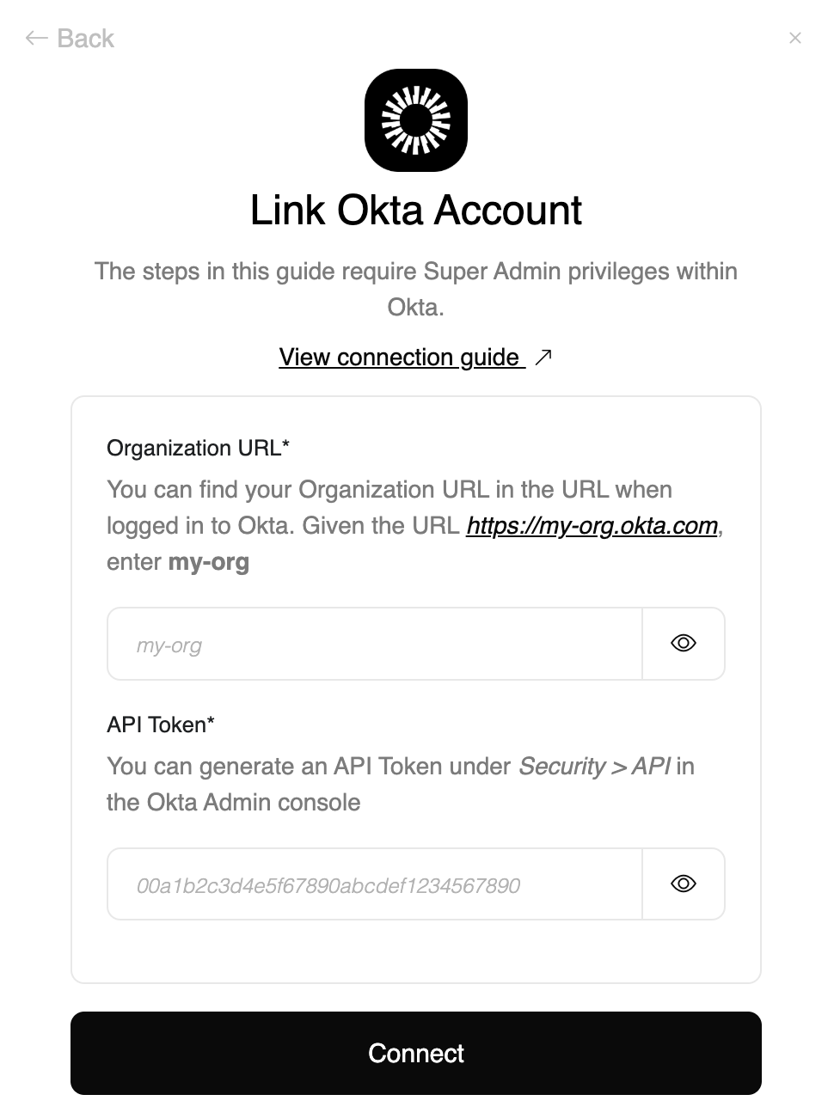Viewport: 834px width, 1119px height.
Task: Open the View connection guide link
Action: tap(400, 357)
